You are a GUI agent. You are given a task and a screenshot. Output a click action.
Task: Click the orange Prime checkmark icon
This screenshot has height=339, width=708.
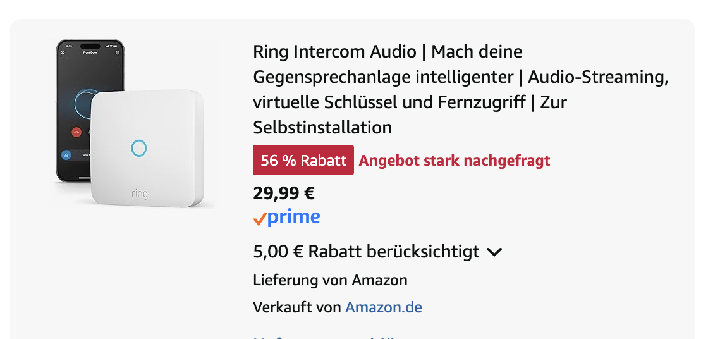[x=259, y=219]
